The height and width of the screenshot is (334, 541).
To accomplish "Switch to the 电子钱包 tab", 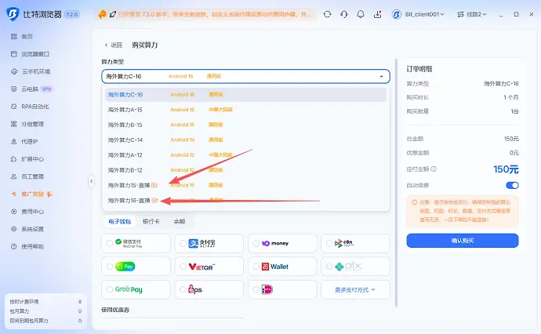I will coord(120,222).
